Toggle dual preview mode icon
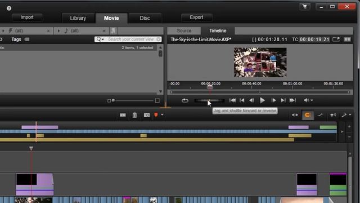Image resolution: width=360 pixels, height=203 pixels. tap(347, 39)
